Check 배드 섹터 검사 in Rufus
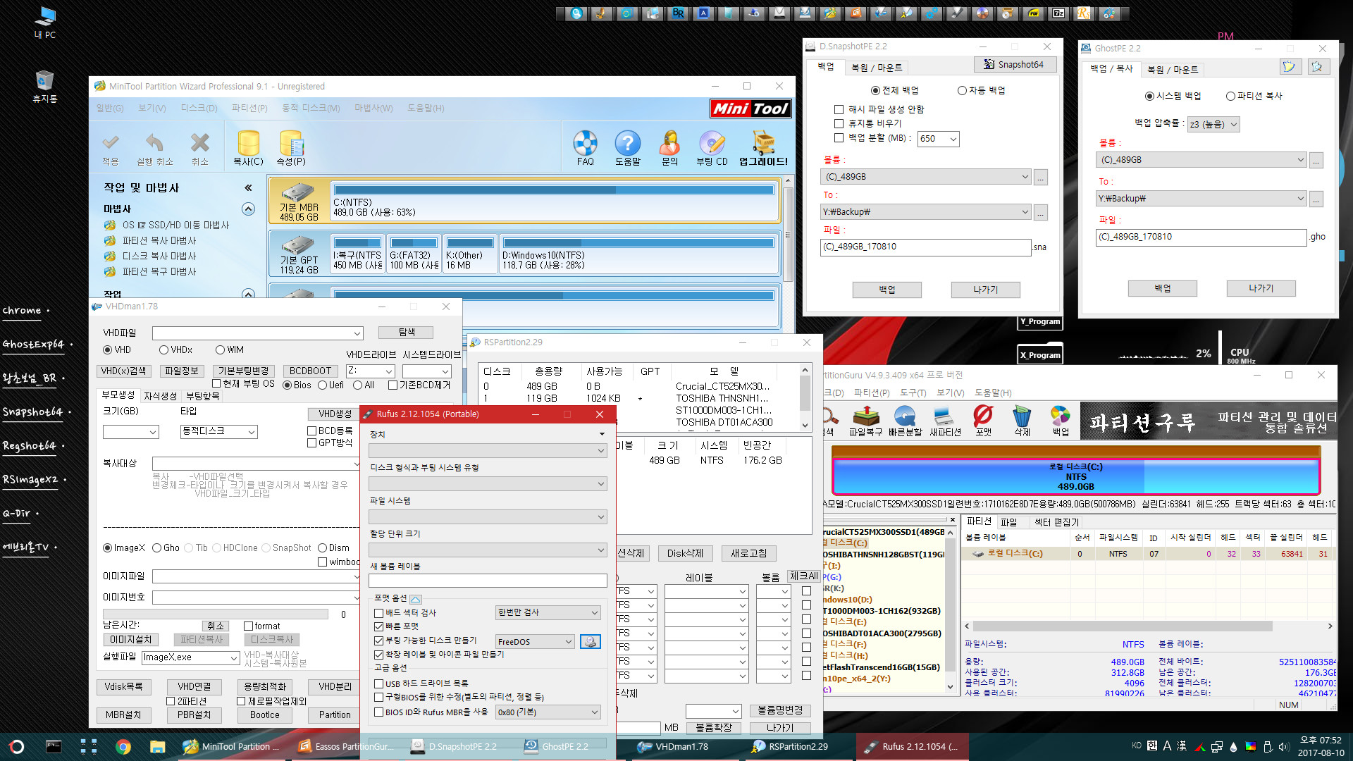This screenshot has height=761, width=1353. point(379,613)
